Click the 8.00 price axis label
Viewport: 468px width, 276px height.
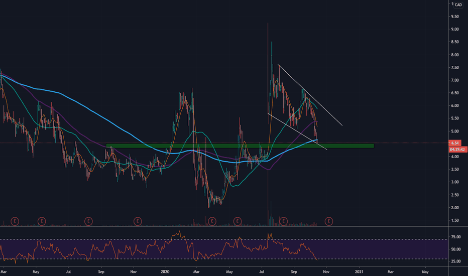click(455, 55)
